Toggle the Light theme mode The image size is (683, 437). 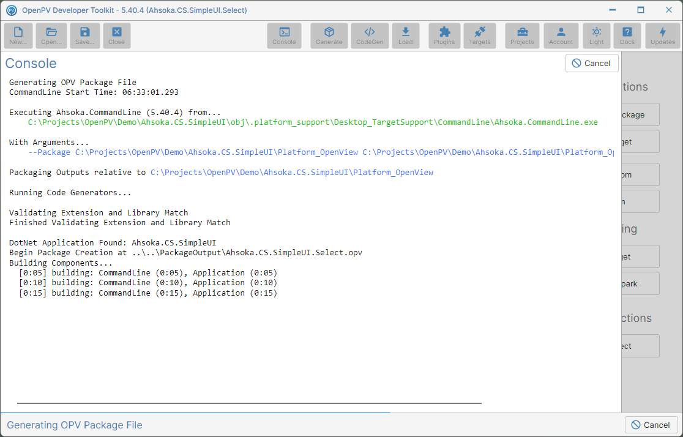point(597,35)
